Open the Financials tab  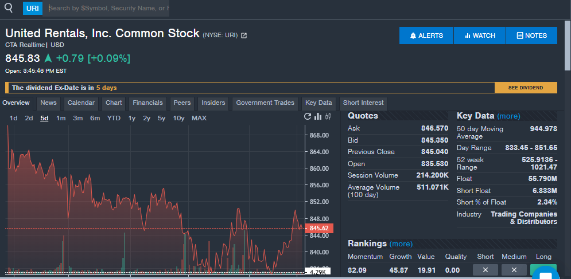click(x=147, y=103)
